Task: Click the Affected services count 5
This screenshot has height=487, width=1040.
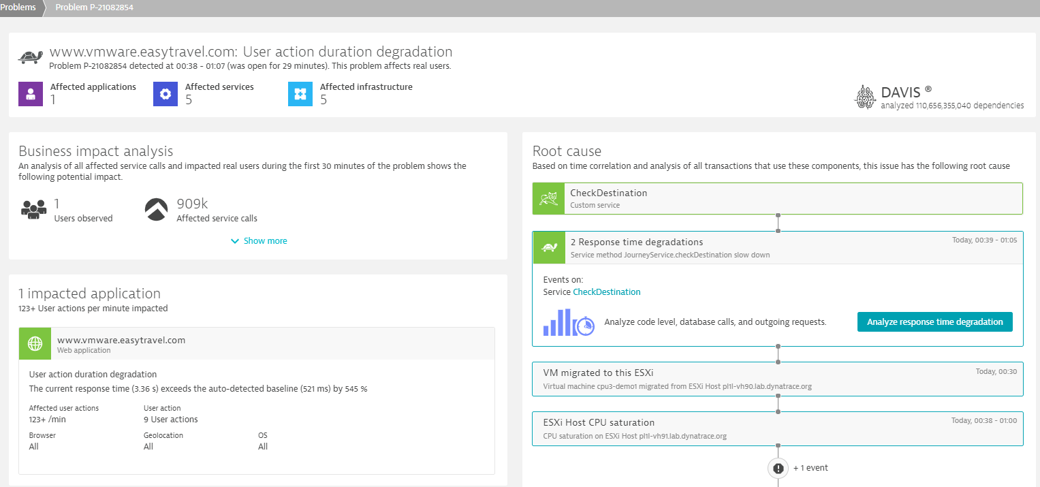Action: click(x=189, y=100)
